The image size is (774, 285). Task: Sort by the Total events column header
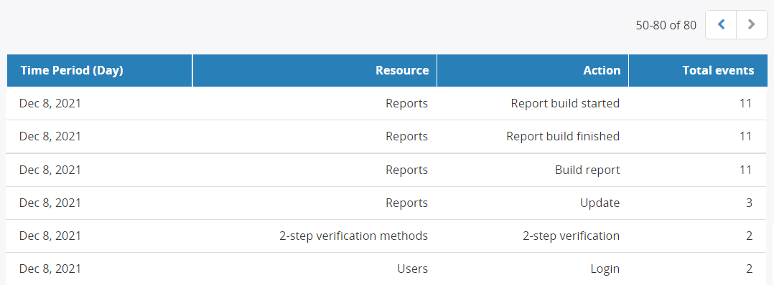tap(698, 70)
